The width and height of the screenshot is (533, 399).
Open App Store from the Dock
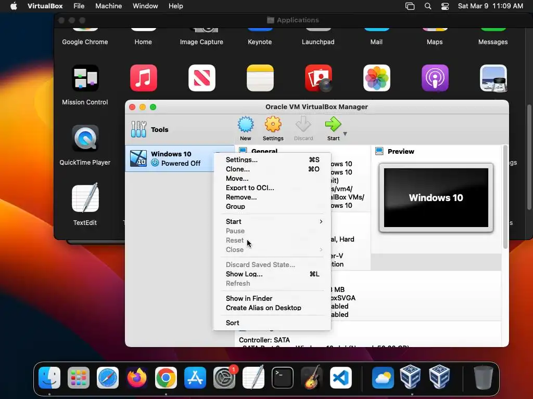(195, 378)
